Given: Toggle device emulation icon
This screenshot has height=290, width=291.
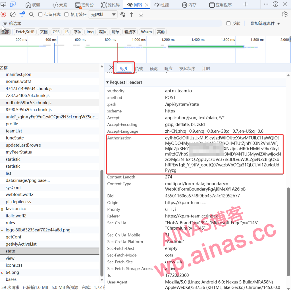Looking at the screenshot, I should [x=13, y=4].
